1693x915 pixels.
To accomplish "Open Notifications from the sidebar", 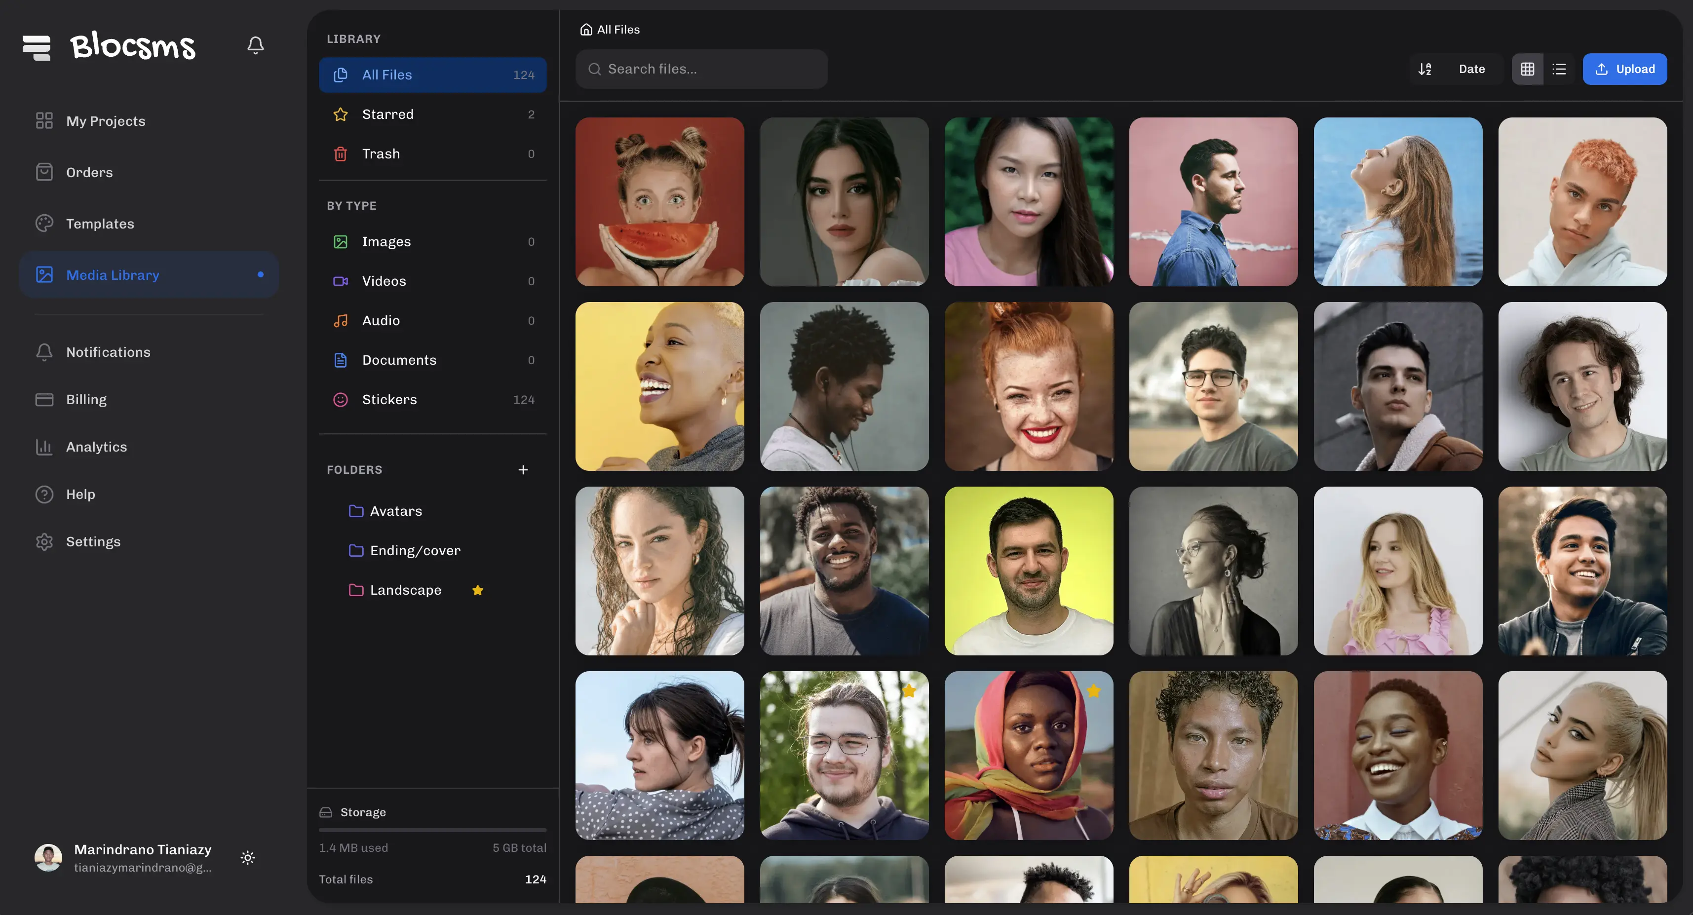I will 149,352.
